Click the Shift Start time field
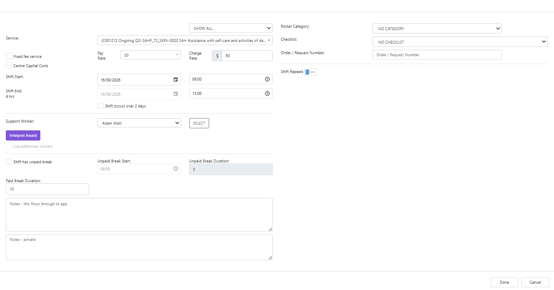The width and height of the screenshot is (554, 290). (231, 79)
